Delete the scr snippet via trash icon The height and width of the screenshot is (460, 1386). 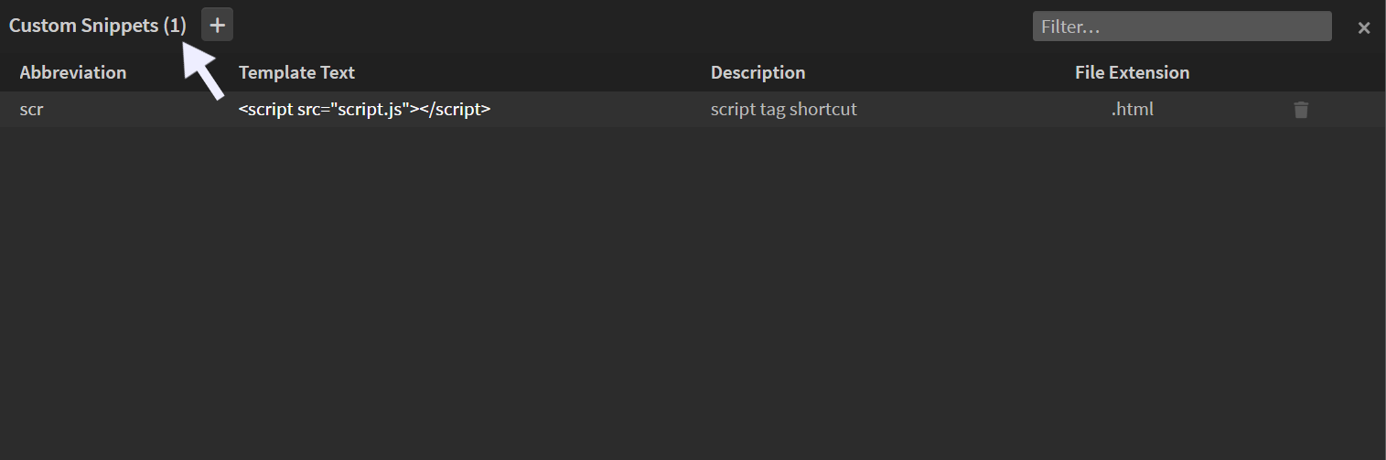tap(1301, 110)
